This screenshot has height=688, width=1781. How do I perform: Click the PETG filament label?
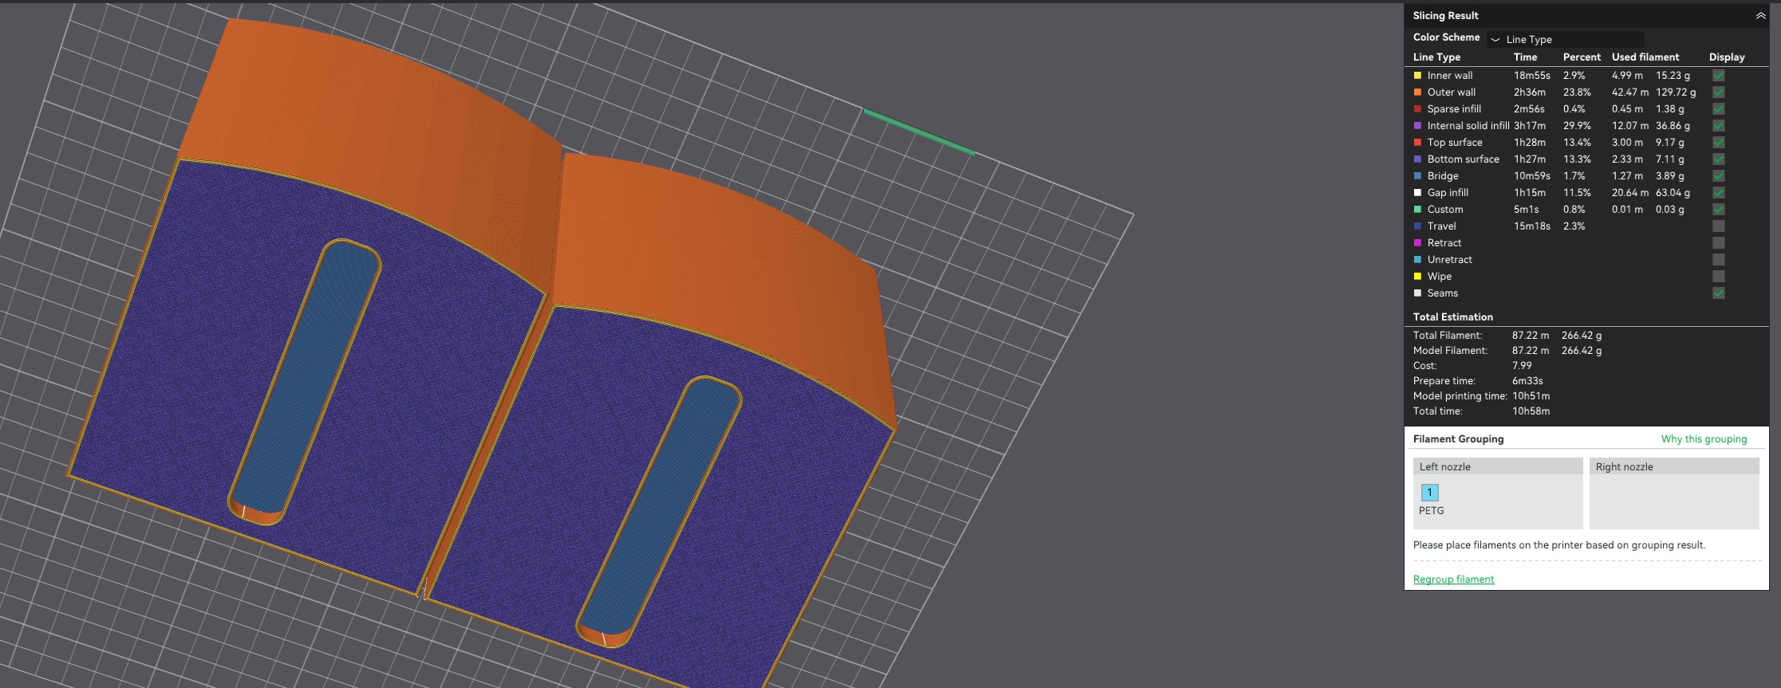pyautogui.click(x=1431, y=511)
